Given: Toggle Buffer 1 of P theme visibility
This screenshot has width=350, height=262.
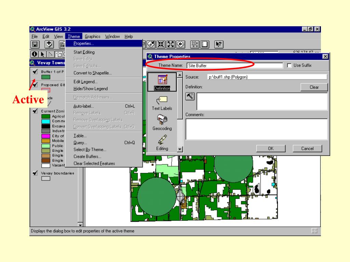Looking at the screenshot, I should click(x=35, y=72).
